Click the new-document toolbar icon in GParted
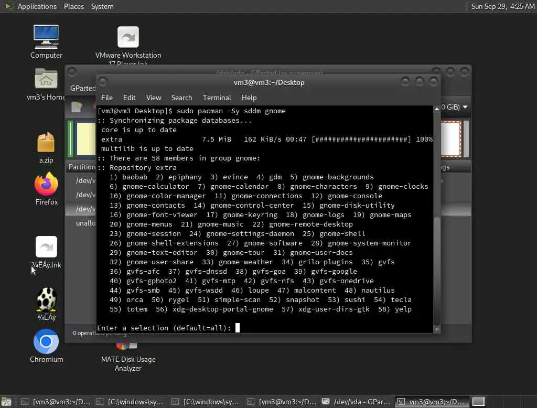Image resolution: width=537 pixels, height=408 pixels. [x=77, y=107]
